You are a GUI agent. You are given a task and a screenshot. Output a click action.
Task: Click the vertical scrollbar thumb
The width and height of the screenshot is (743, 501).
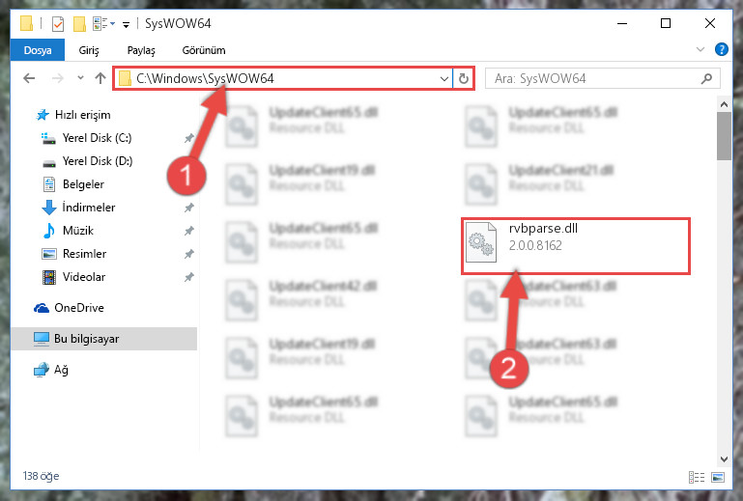[724, 136]
